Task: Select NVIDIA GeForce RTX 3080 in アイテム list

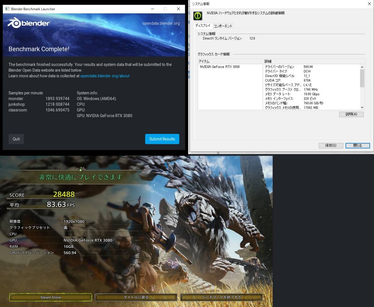Action: tap(220, 67)
